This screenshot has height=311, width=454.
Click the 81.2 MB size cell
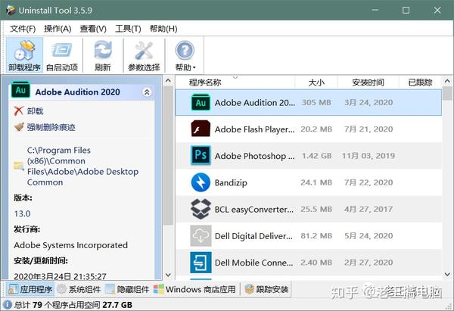(x=316, y=236)
